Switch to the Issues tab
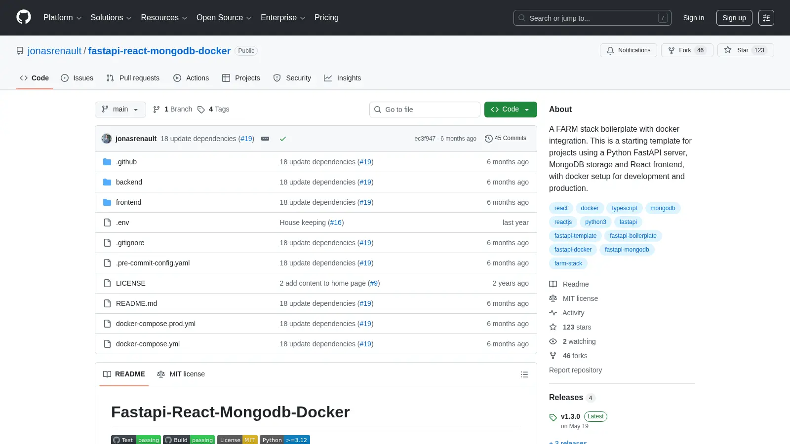The image size is (790, 444). tap(77, 78)
